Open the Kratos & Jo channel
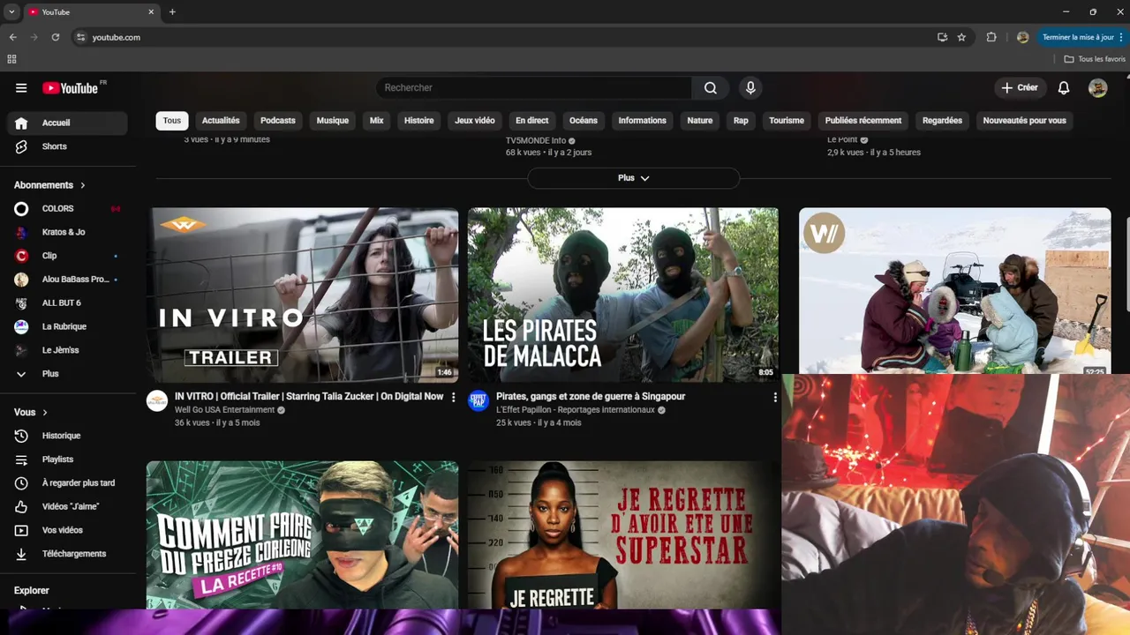1130x635 pixels. click(67, 232)
